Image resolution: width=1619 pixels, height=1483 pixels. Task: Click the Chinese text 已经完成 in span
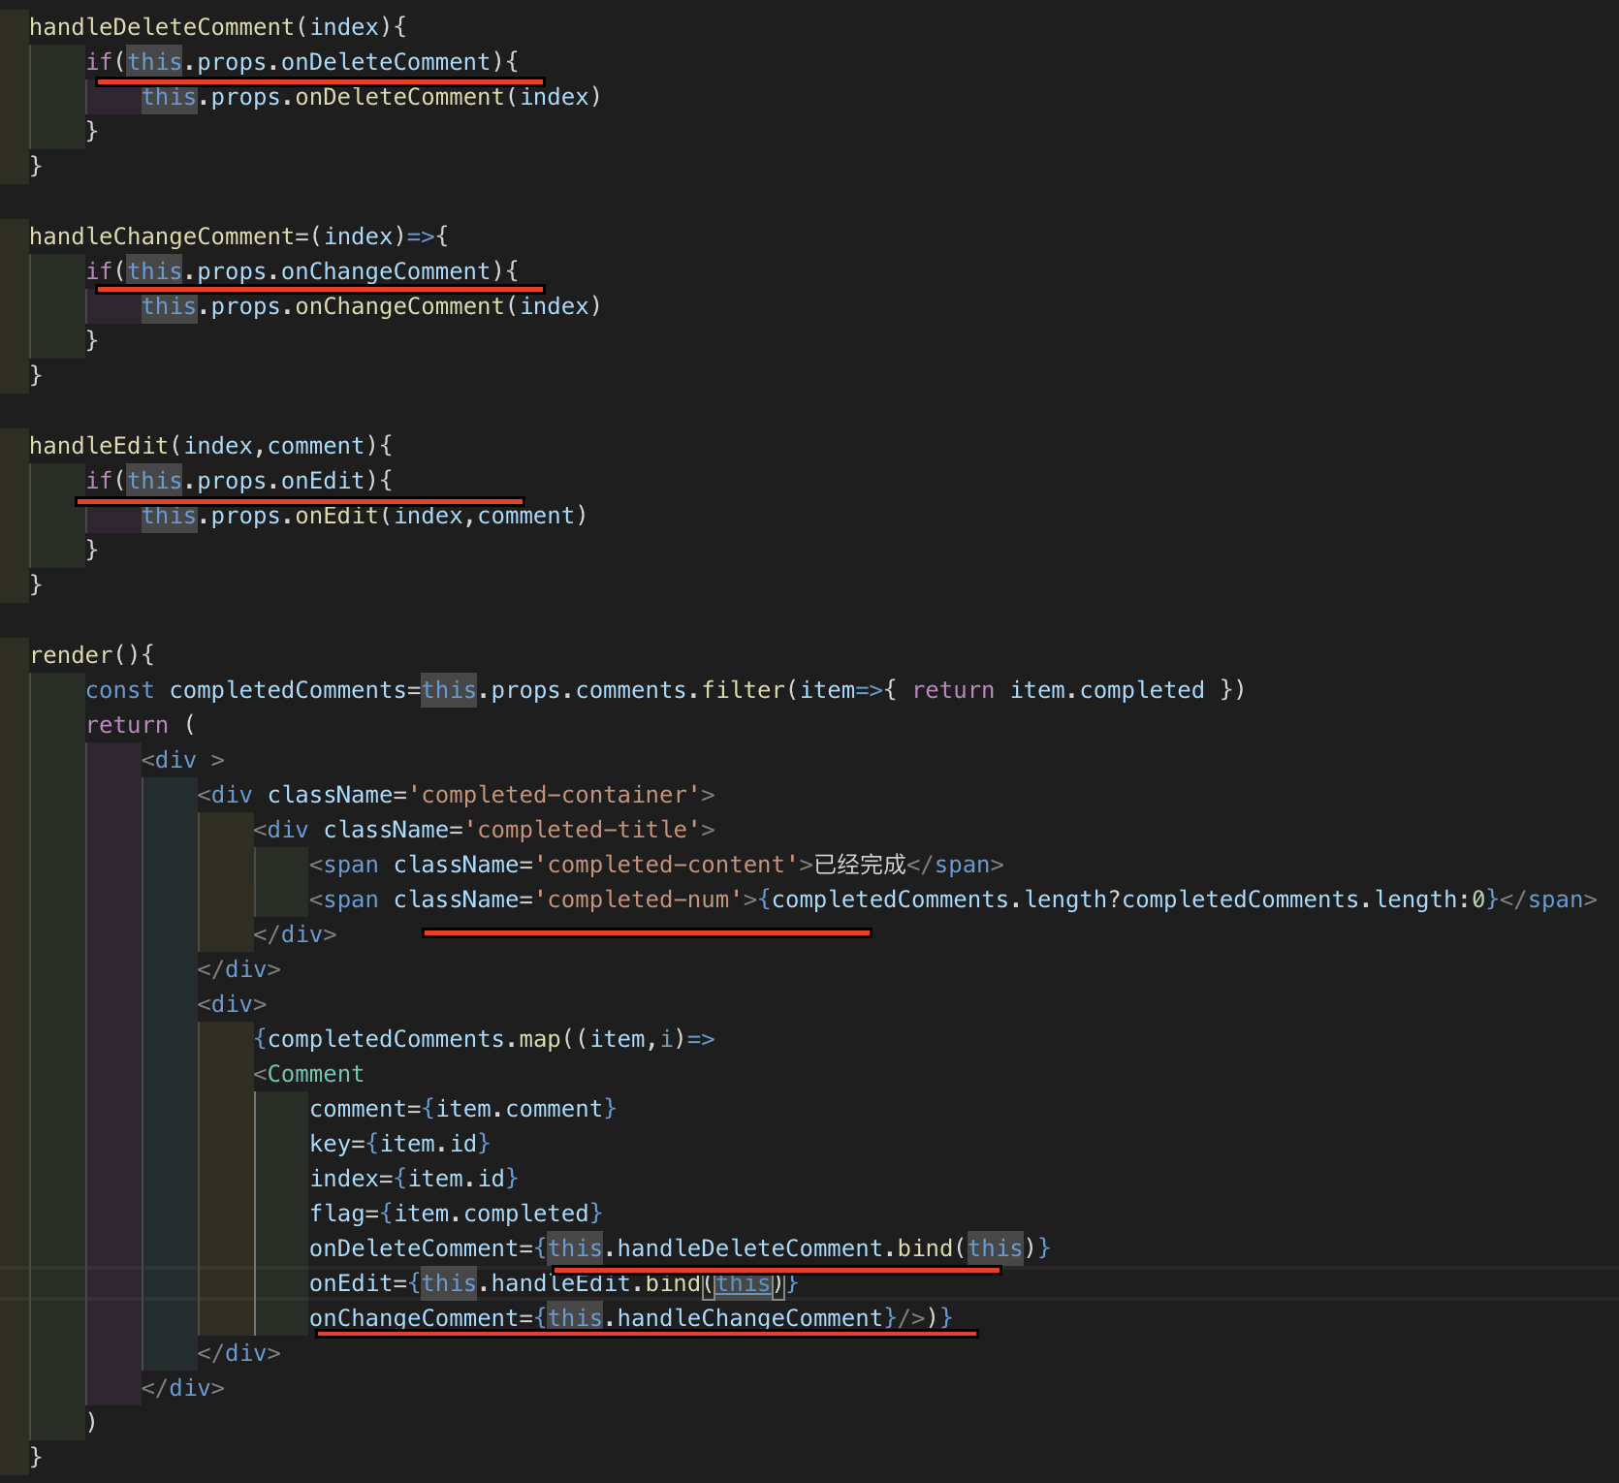(860, 865)
